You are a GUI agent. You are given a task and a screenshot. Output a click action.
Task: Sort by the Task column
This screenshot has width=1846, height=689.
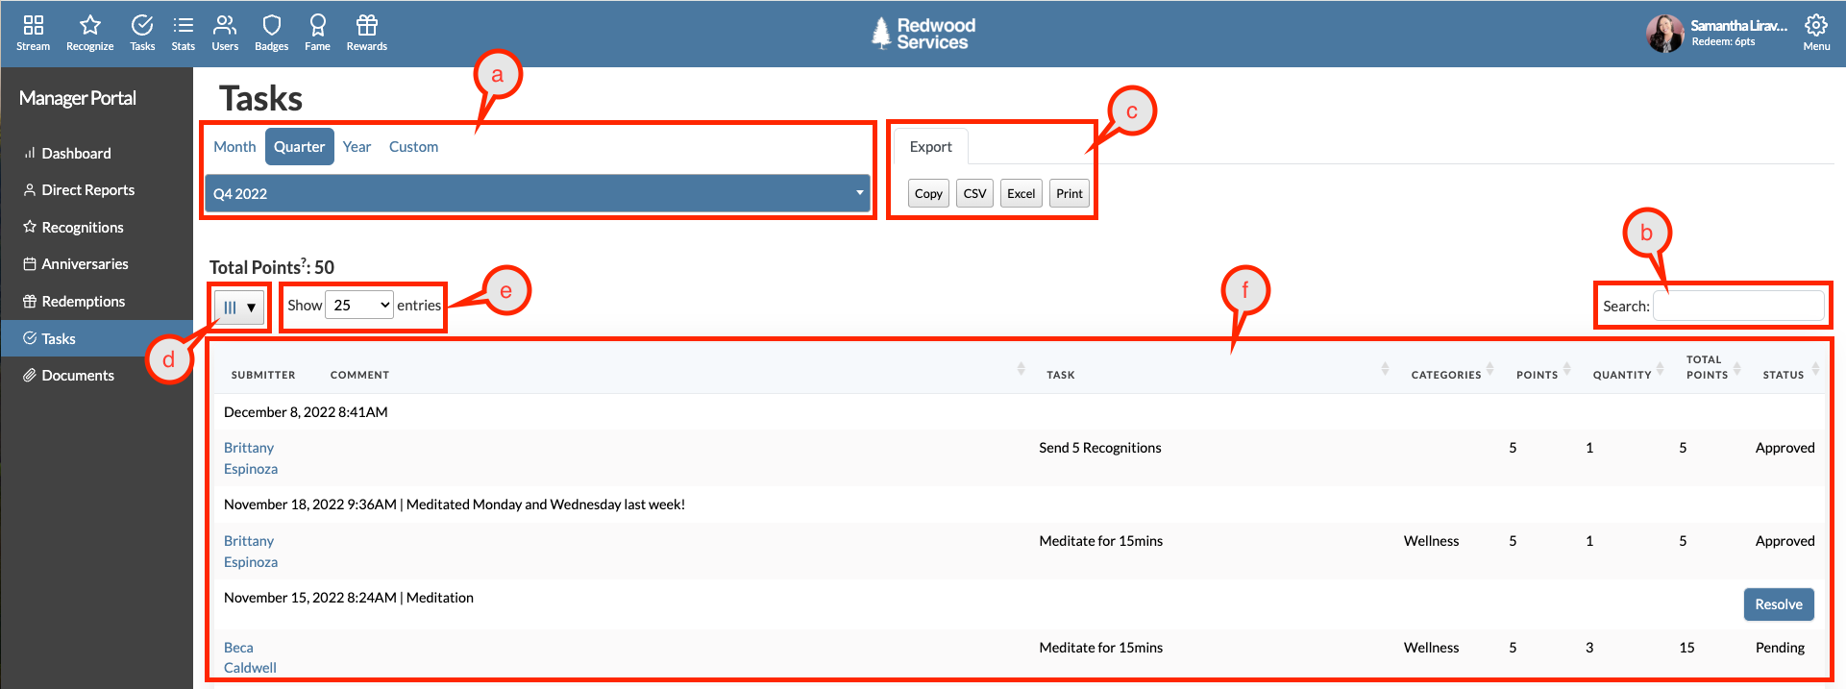point(1061,375)
